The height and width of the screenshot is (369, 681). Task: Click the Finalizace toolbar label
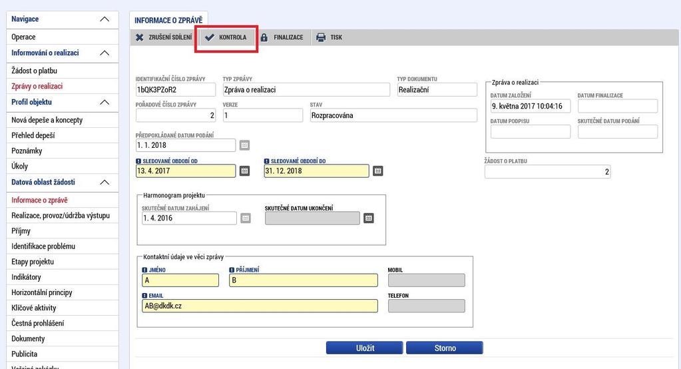[288, 37]
